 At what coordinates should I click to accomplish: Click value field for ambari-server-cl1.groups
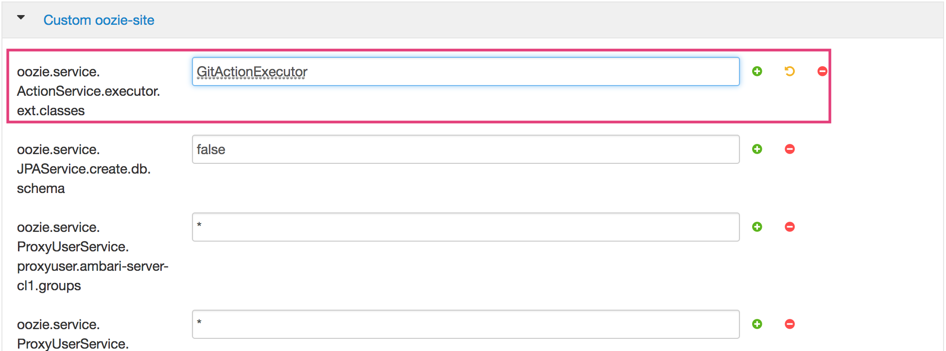(465, 227)
